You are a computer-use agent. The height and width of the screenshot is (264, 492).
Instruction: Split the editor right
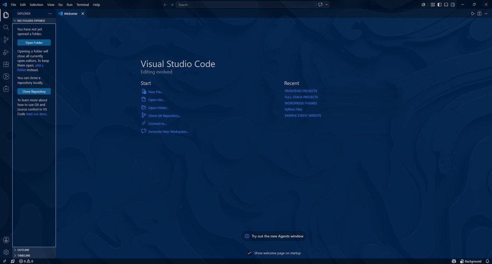click(x=479, y=14)
